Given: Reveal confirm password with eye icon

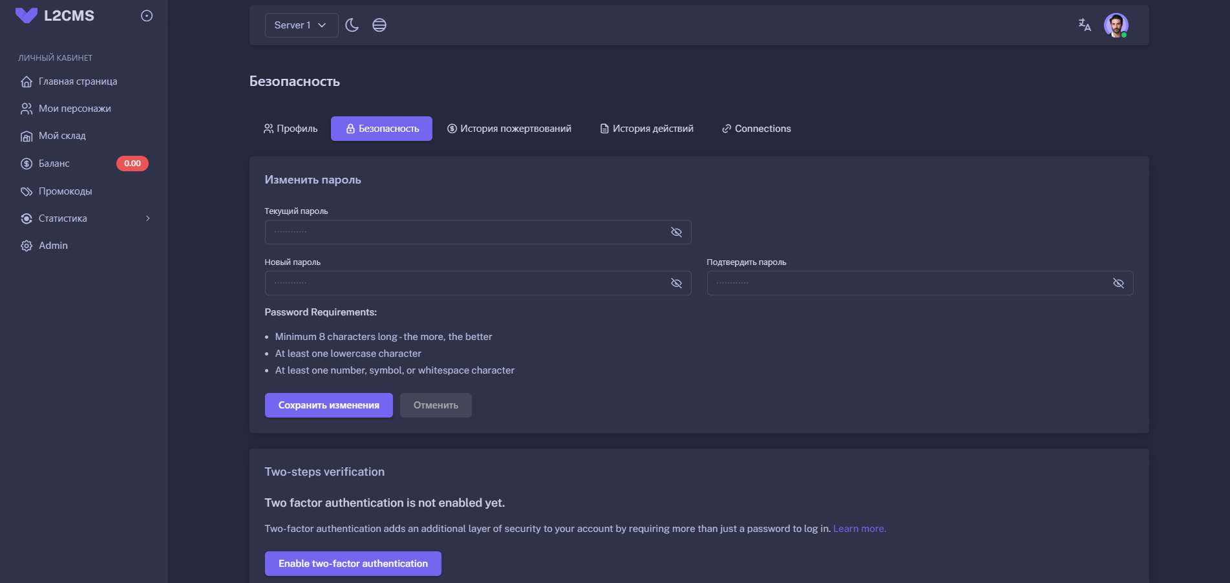Looking at the screenshot, I should 1119,283.
